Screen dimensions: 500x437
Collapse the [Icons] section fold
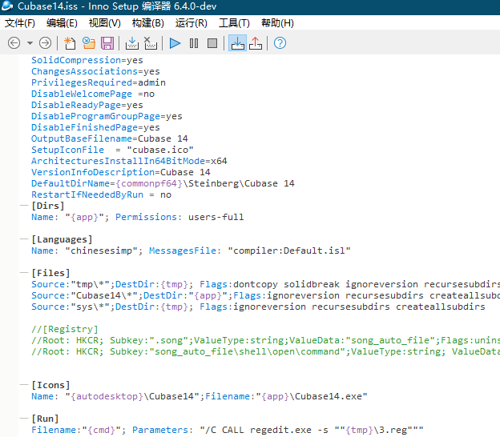pyautogui.click(x=24, y=385)
